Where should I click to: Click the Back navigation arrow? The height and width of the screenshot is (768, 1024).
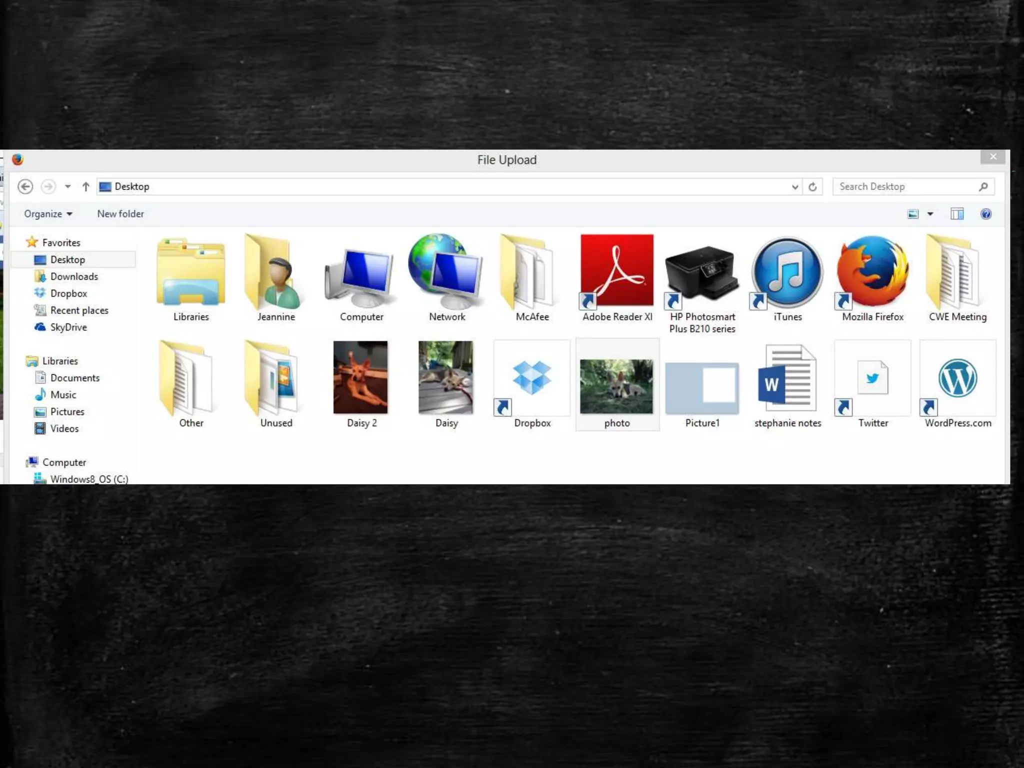point(25,186)
